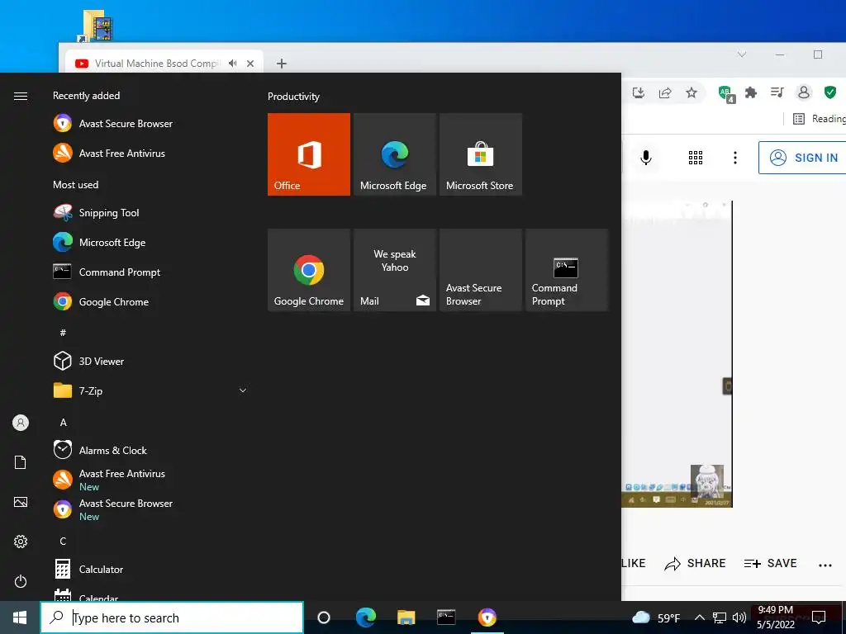Open a new browser tab
This screenshot has width=846, height=634.
pyautogui.click(x=281, y=63)
